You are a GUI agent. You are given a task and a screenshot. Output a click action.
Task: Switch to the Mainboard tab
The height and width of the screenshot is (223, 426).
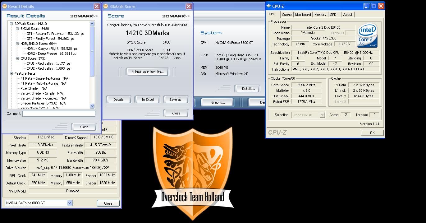(303, 15)
